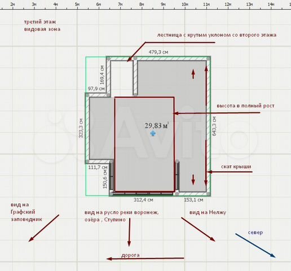
Task: Select the 479,3 см wall dimension
Action: pyautogui.click(x=158, y=52)
